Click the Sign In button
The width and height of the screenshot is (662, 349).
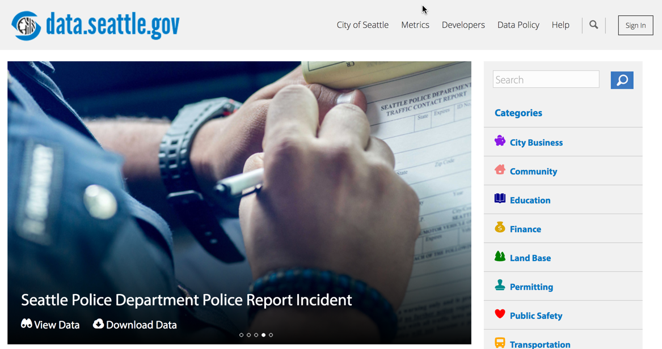click(635, 25)
